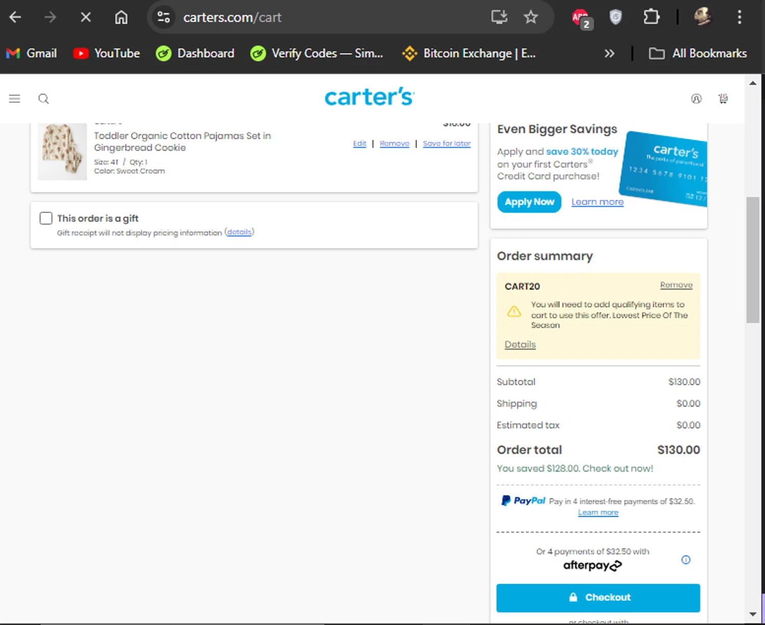Open gift receipt details link
The width and height of the screenshot is (765, 625).
(x=239, y=232)
